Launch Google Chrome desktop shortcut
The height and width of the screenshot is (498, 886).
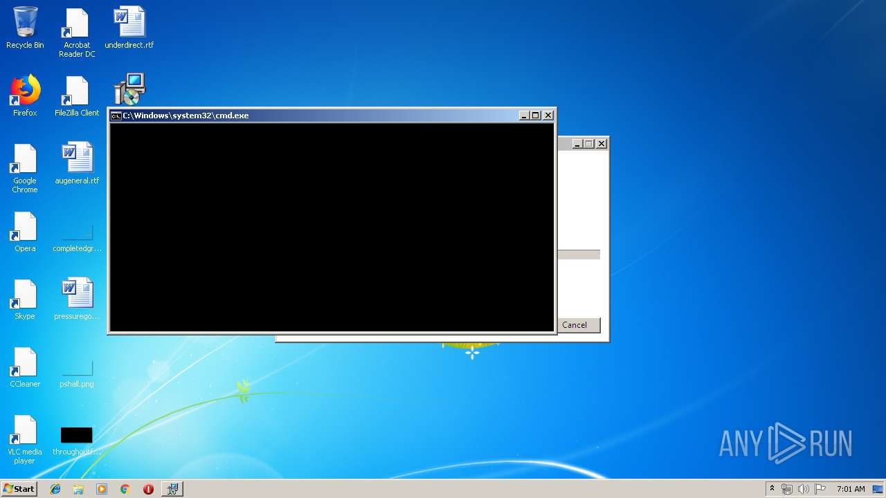[25, 168]
